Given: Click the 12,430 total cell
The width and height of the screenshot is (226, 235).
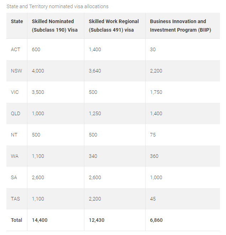Looking at the screenshot, I should click(x=96, y=220).
